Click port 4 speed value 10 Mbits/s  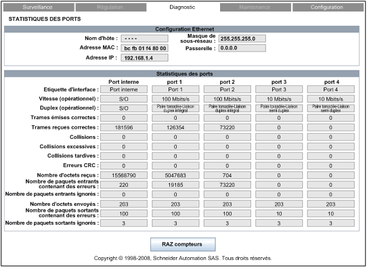[330, 99]
